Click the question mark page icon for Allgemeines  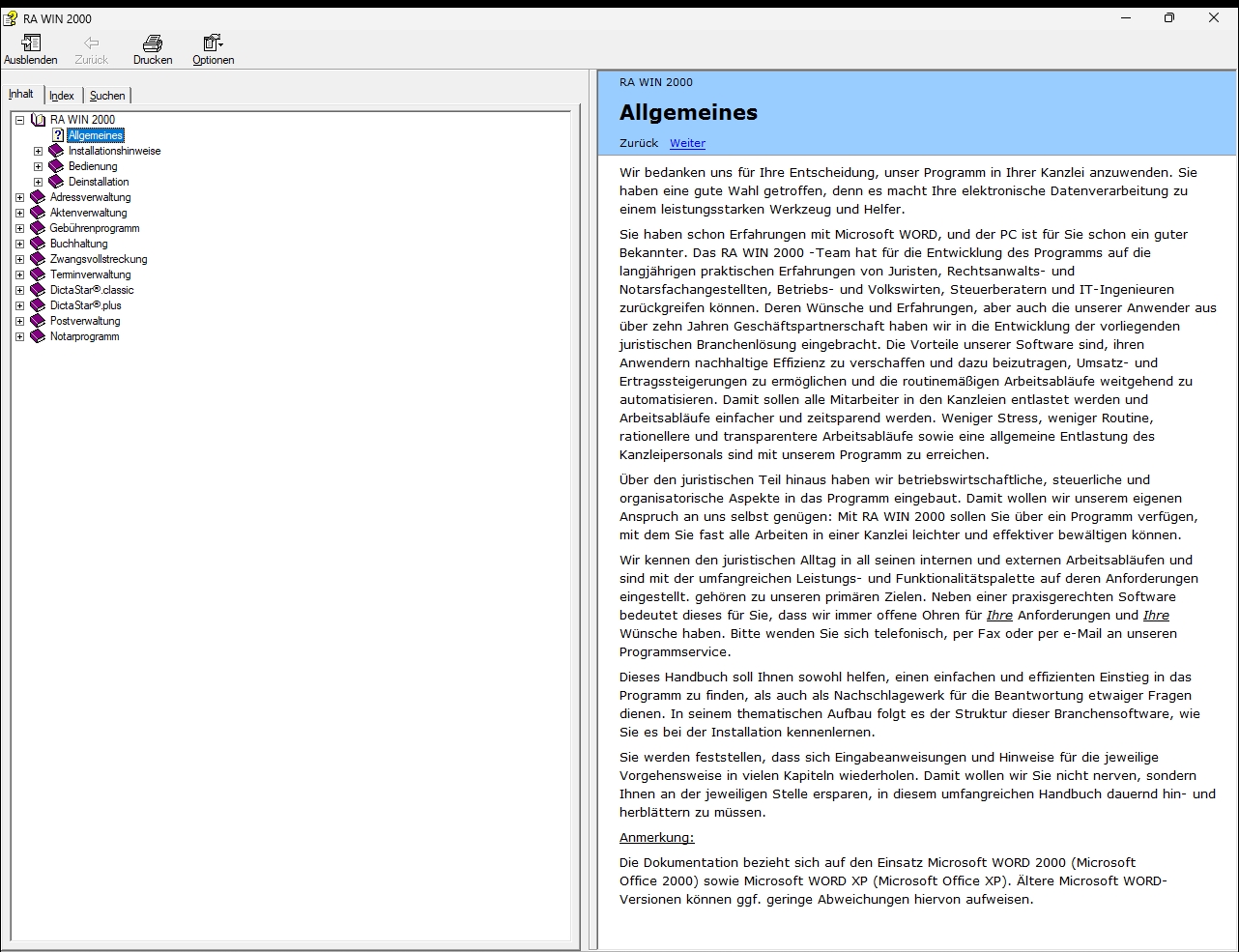[x=58, y=135]
